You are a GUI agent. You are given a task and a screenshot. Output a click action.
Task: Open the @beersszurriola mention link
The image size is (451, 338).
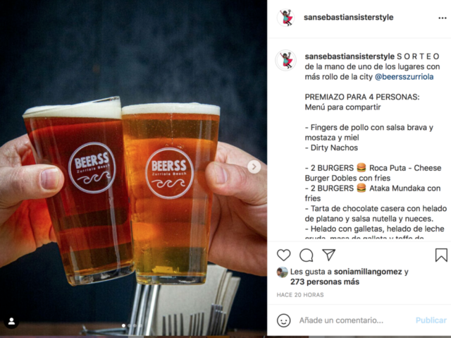pyautogui.click(x=404, y=77)
